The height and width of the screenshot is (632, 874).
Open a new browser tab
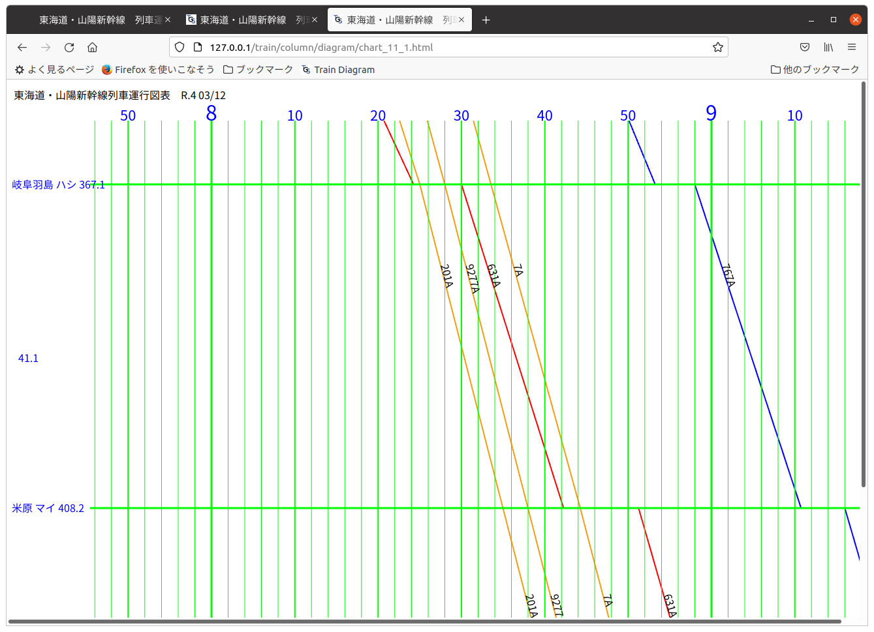pyautogui.click(x=486, y=20)
